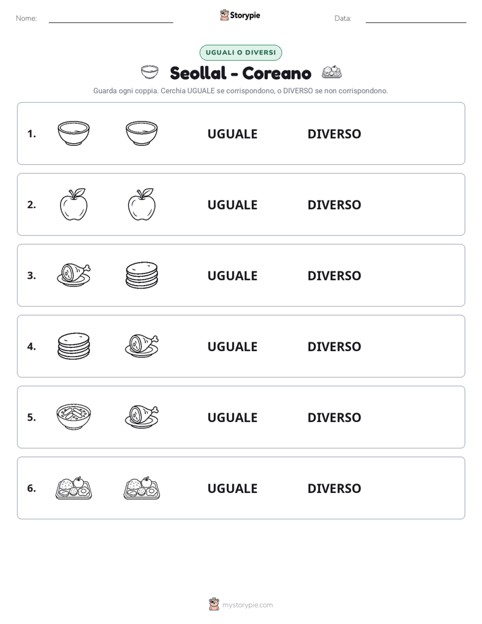This screenshot has height=624, width=482.
Task: Click the UGUALI O DIVERSI badge
Action: pos(240,53)
